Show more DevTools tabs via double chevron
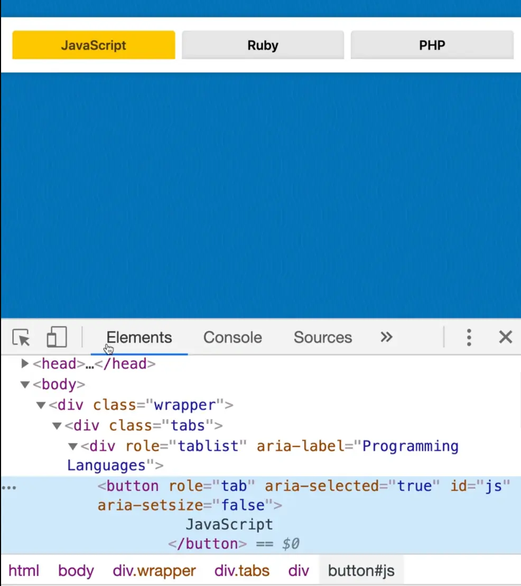Screen dimensions: 521x586 [387, 337]
